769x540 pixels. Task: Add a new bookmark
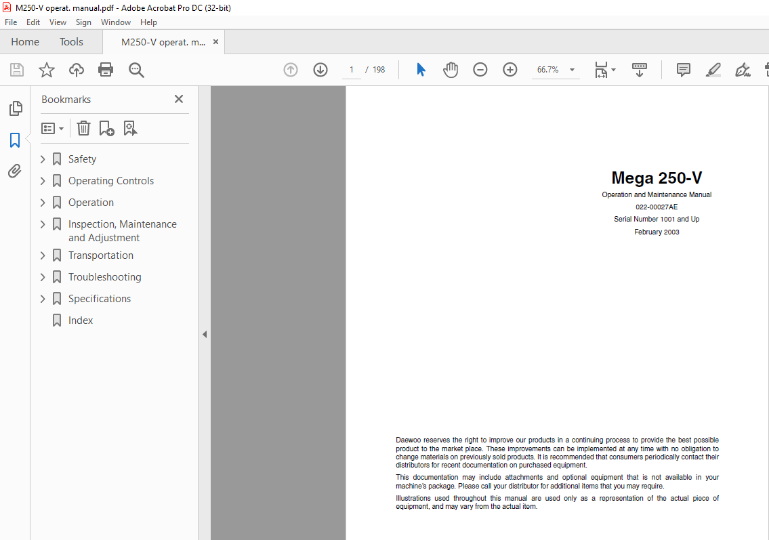pos(106,129)
